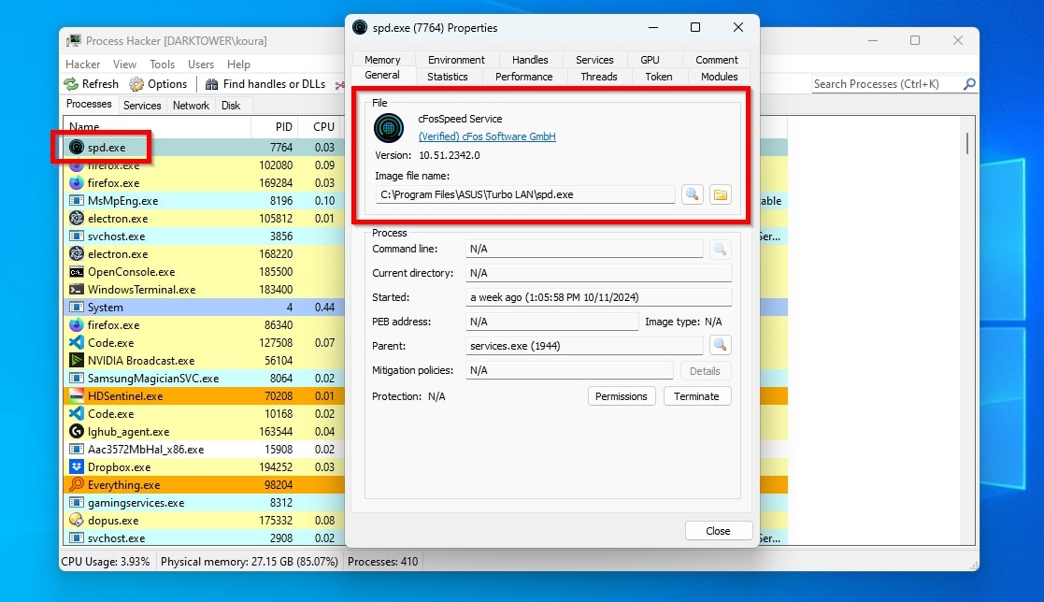Sort processes by the PID column header
This screenshot has height=602, width=1044.
[284, 126]
